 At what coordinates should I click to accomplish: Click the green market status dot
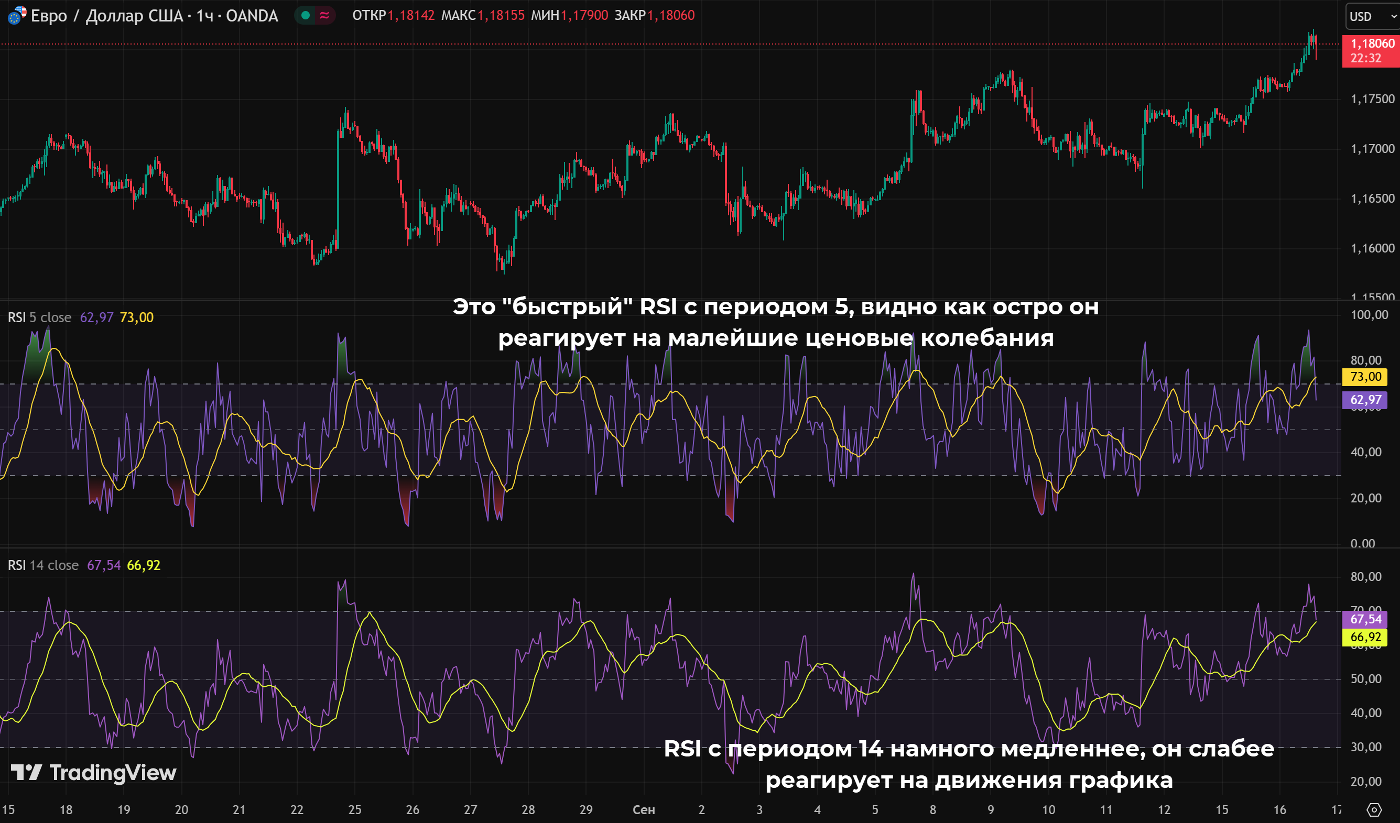pyautogui.click(x=305, y=16)
